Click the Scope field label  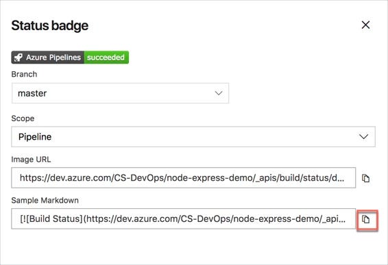[23, 118]
